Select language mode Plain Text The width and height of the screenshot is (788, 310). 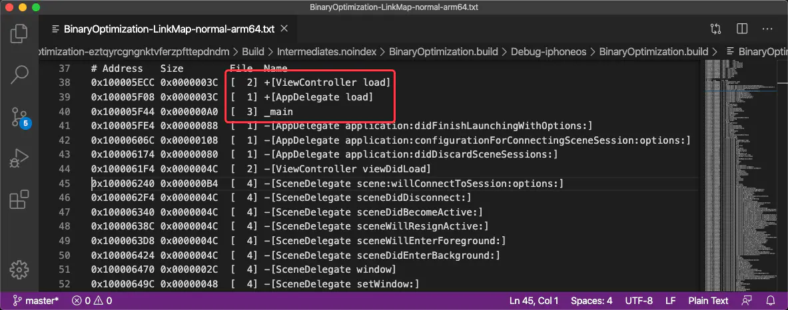707,301
